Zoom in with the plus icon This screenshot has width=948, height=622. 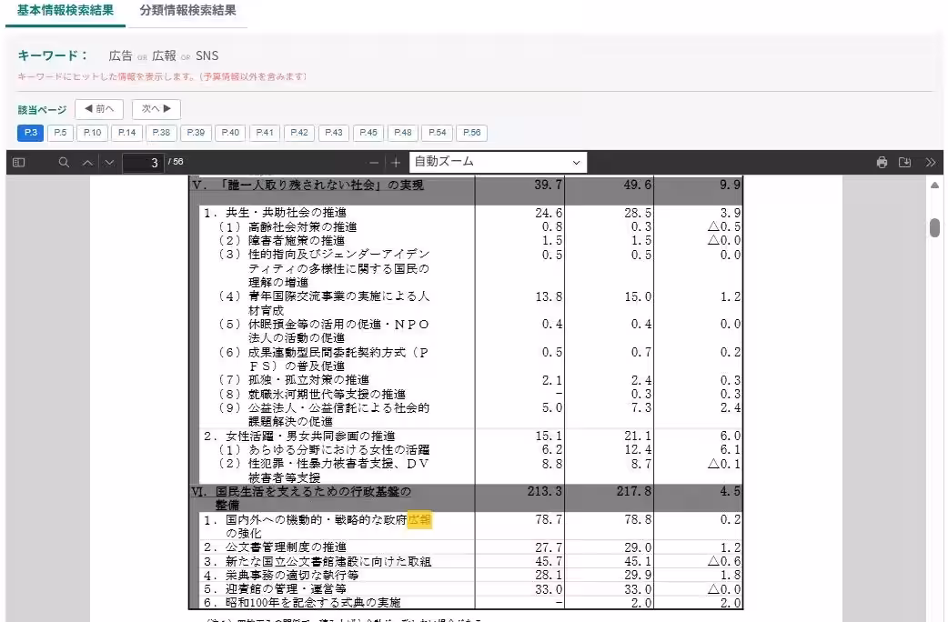click(396, 162)
